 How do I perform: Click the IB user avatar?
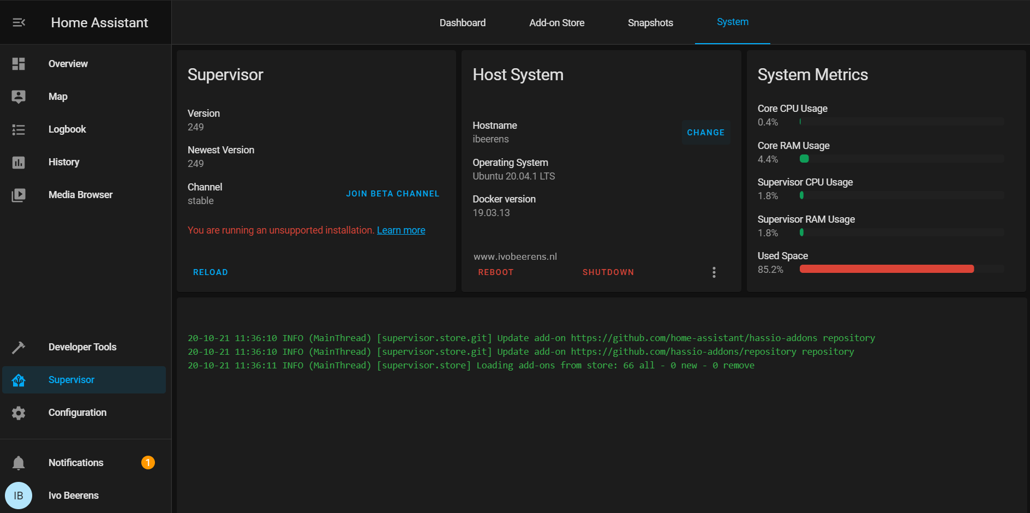pos(19,496)
